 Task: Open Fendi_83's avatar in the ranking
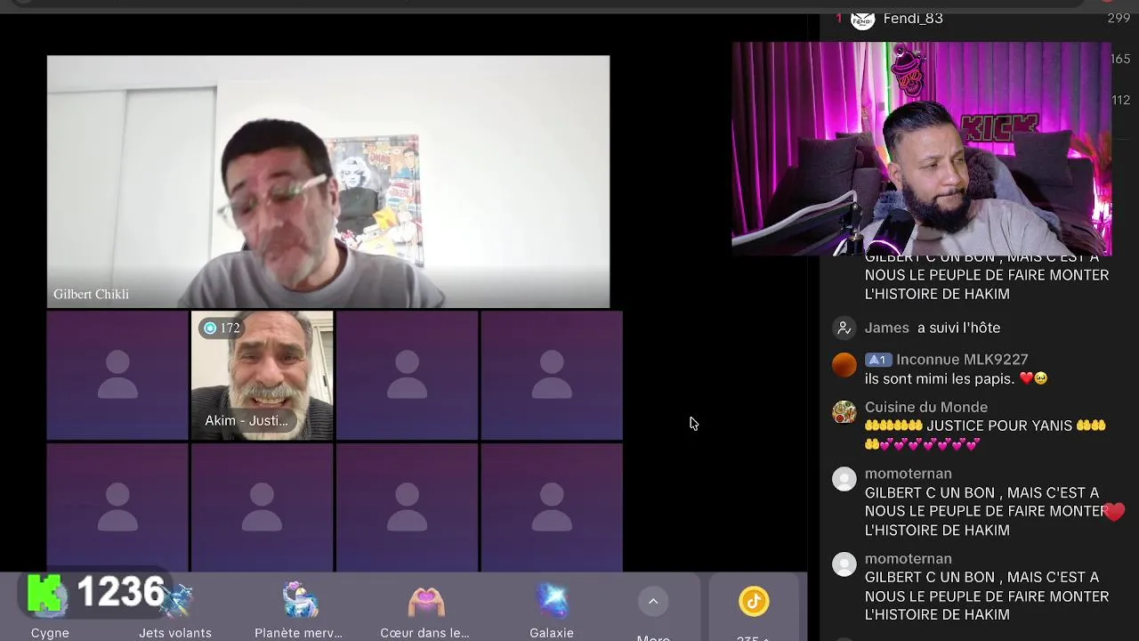point(862,19)
